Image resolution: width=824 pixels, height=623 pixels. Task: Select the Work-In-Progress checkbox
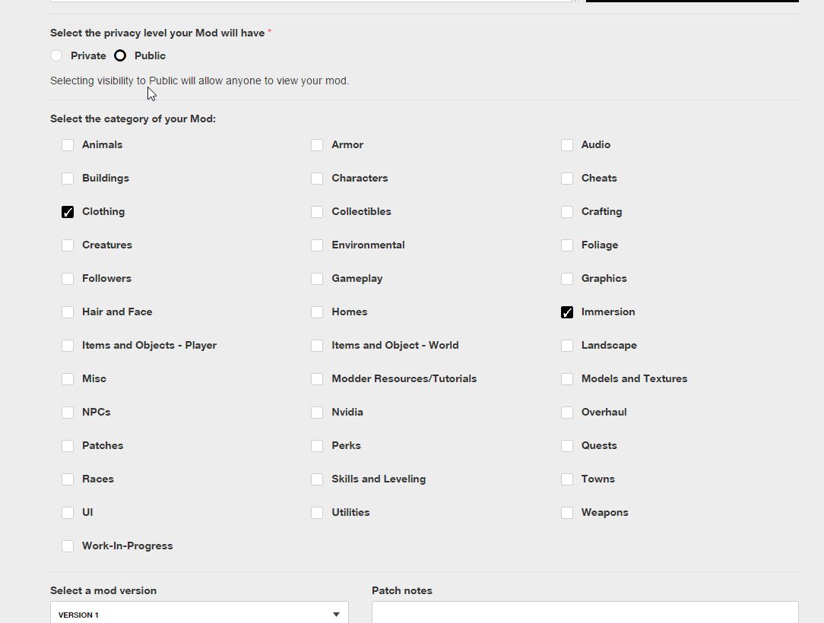tap(68, 546)
